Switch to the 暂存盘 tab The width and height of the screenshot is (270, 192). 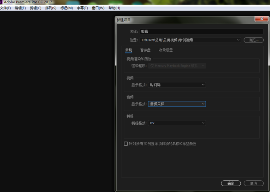(145, 50)
